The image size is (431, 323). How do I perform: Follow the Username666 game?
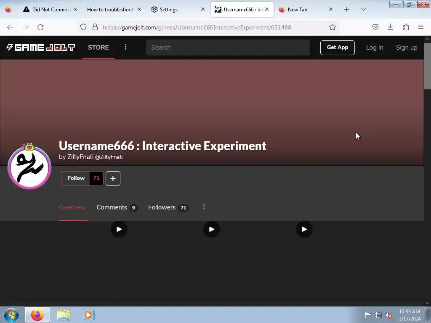[x=76, y=178]
